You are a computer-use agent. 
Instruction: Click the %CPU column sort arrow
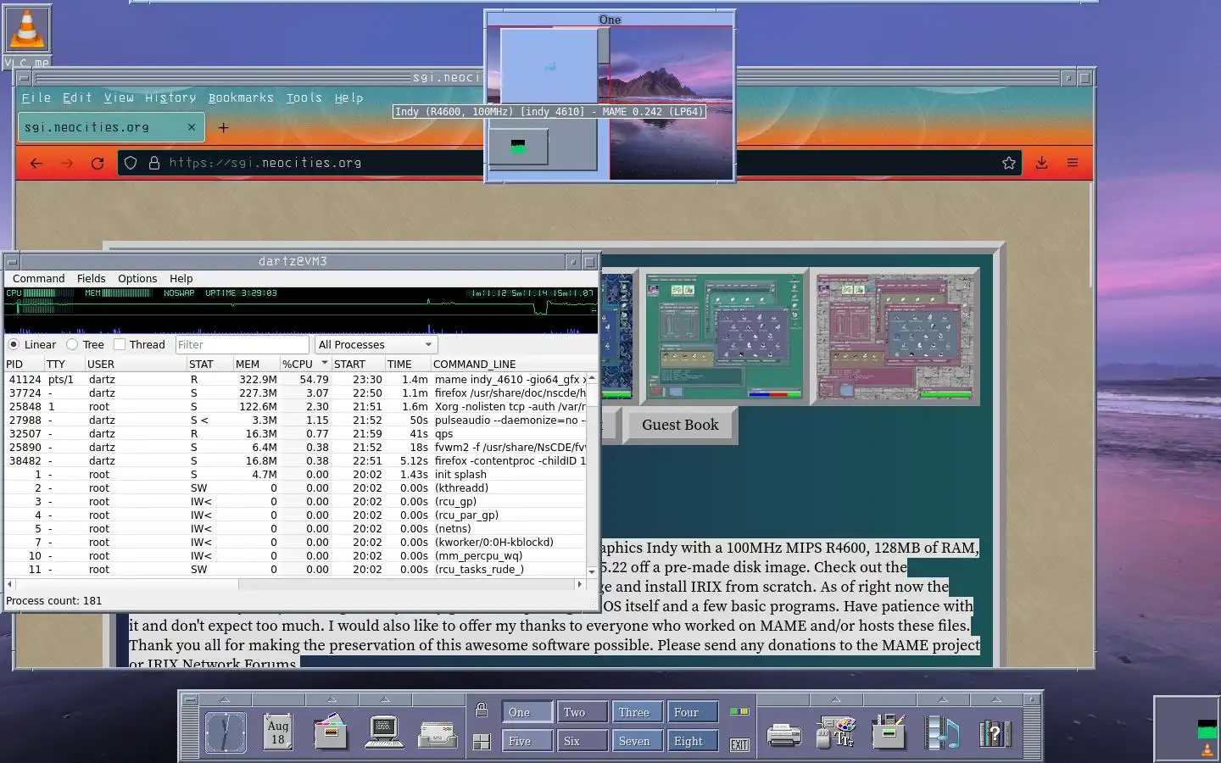[325, 363]
